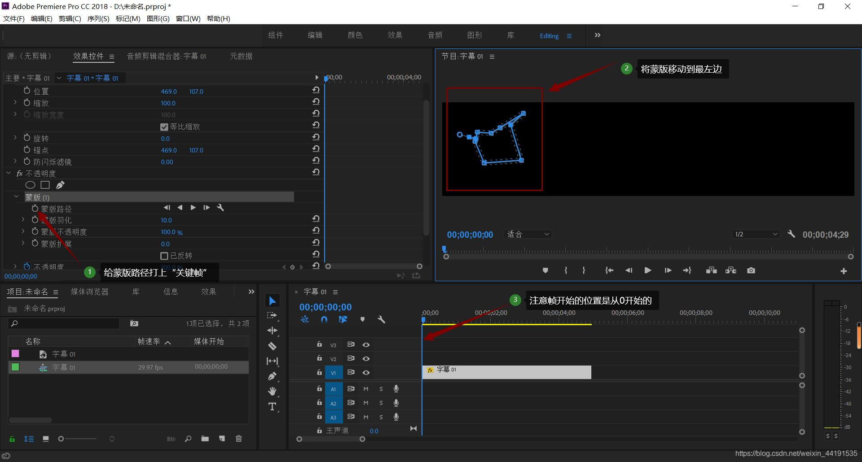Check 已反转 checkbox
This screenshot has height=462, width=862.
[x=164, y=256]
